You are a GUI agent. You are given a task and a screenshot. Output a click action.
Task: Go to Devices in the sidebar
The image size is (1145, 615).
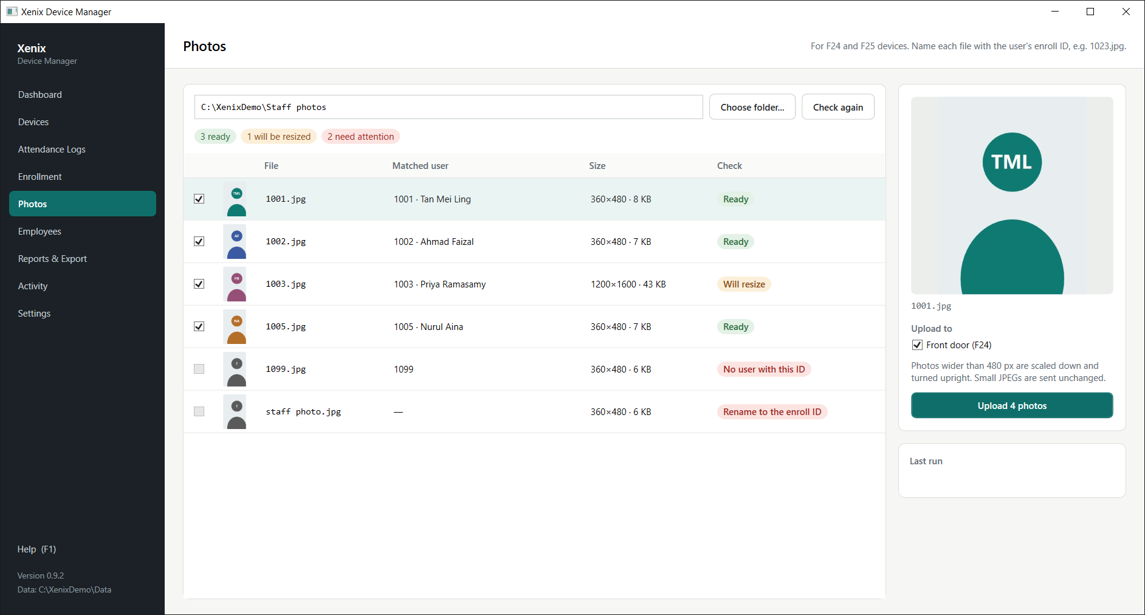[x=83, y=122]
